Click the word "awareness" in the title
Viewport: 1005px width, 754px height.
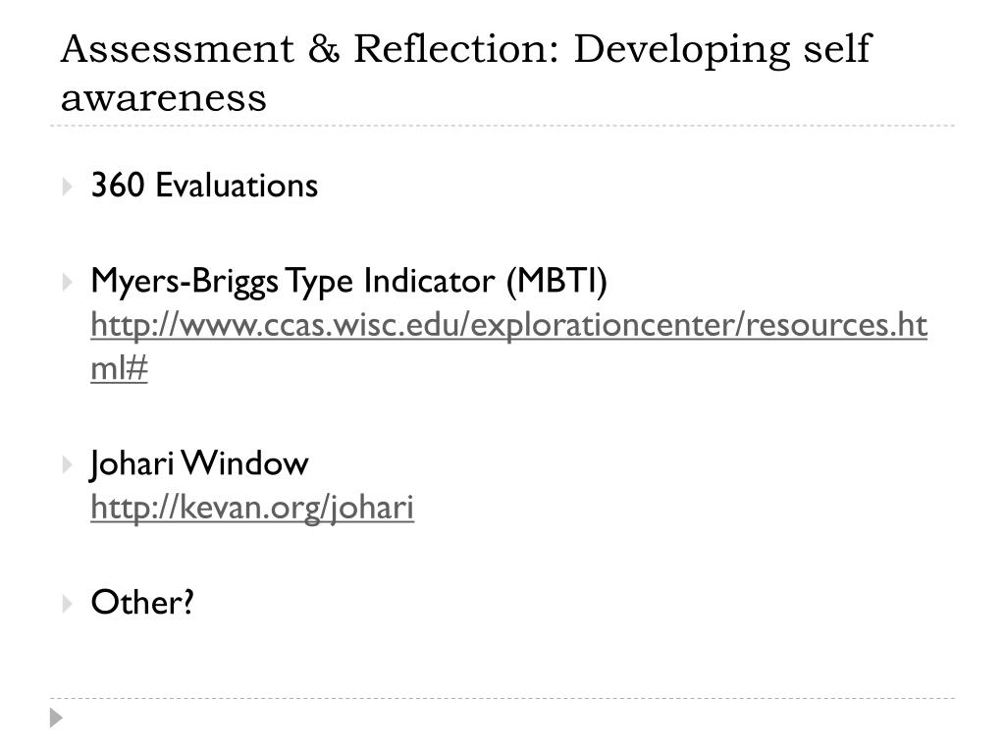point(164,99)
